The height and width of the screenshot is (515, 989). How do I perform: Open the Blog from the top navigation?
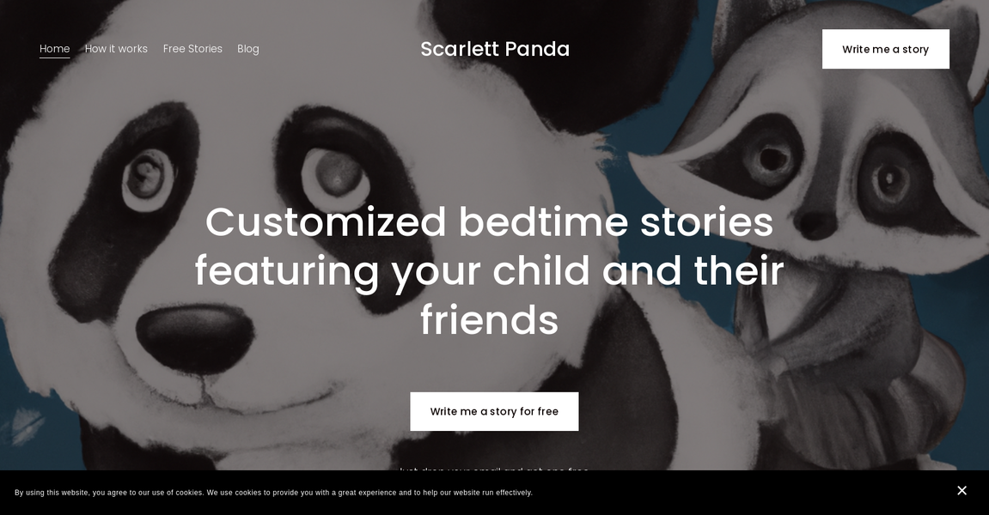[x=248, y=49]
